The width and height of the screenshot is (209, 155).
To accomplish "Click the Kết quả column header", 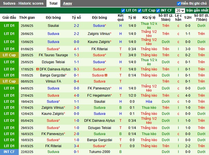I will click(x=120, y=17).
